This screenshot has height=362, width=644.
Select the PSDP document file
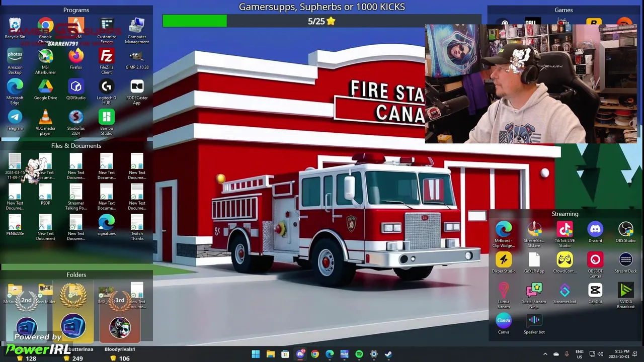(46, 195)
